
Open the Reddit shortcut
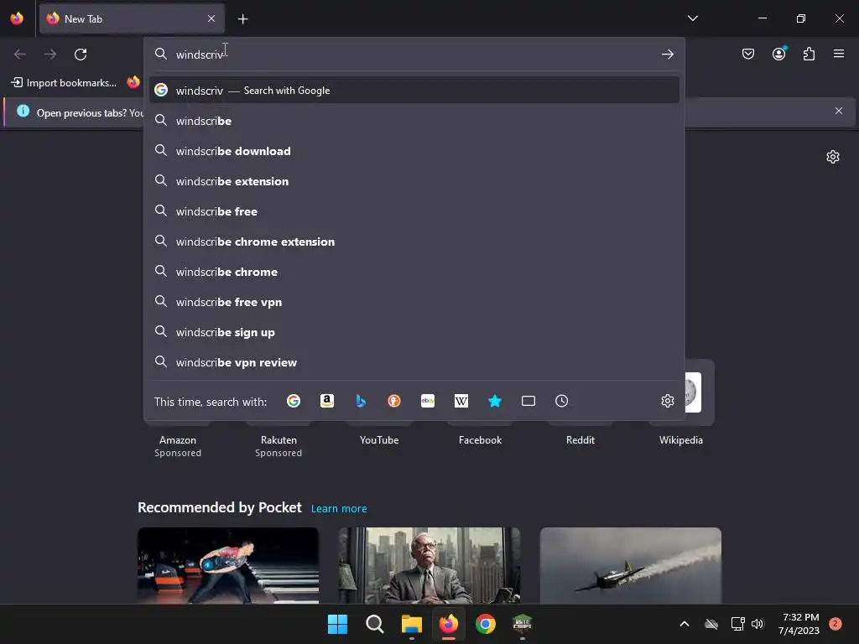coord(580,439)
